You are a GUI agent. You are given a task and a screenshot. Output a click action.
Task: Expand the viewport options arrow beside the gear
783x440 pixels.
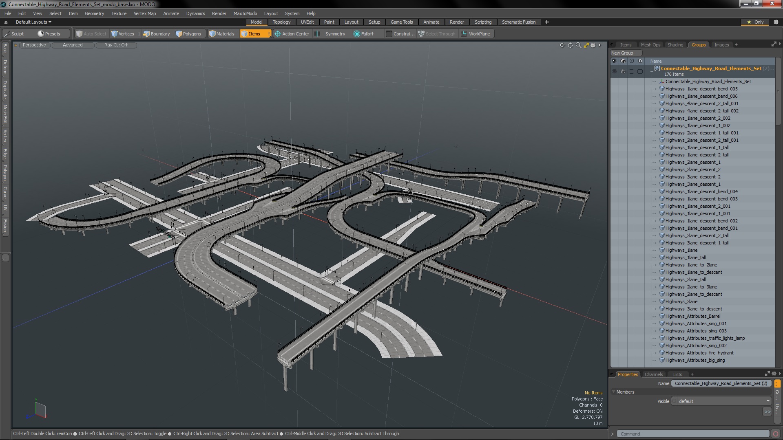pos(599,45)
